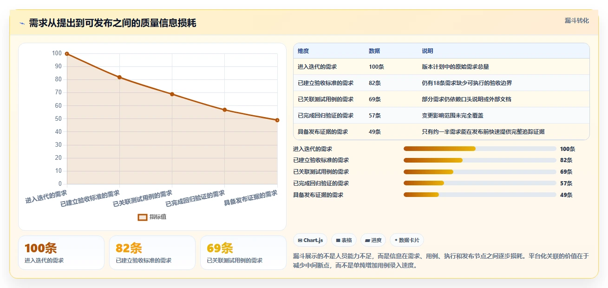Click the 漏斗转化 tag in the header
Viewport: 608px width, 288px height.
point(577,20)
